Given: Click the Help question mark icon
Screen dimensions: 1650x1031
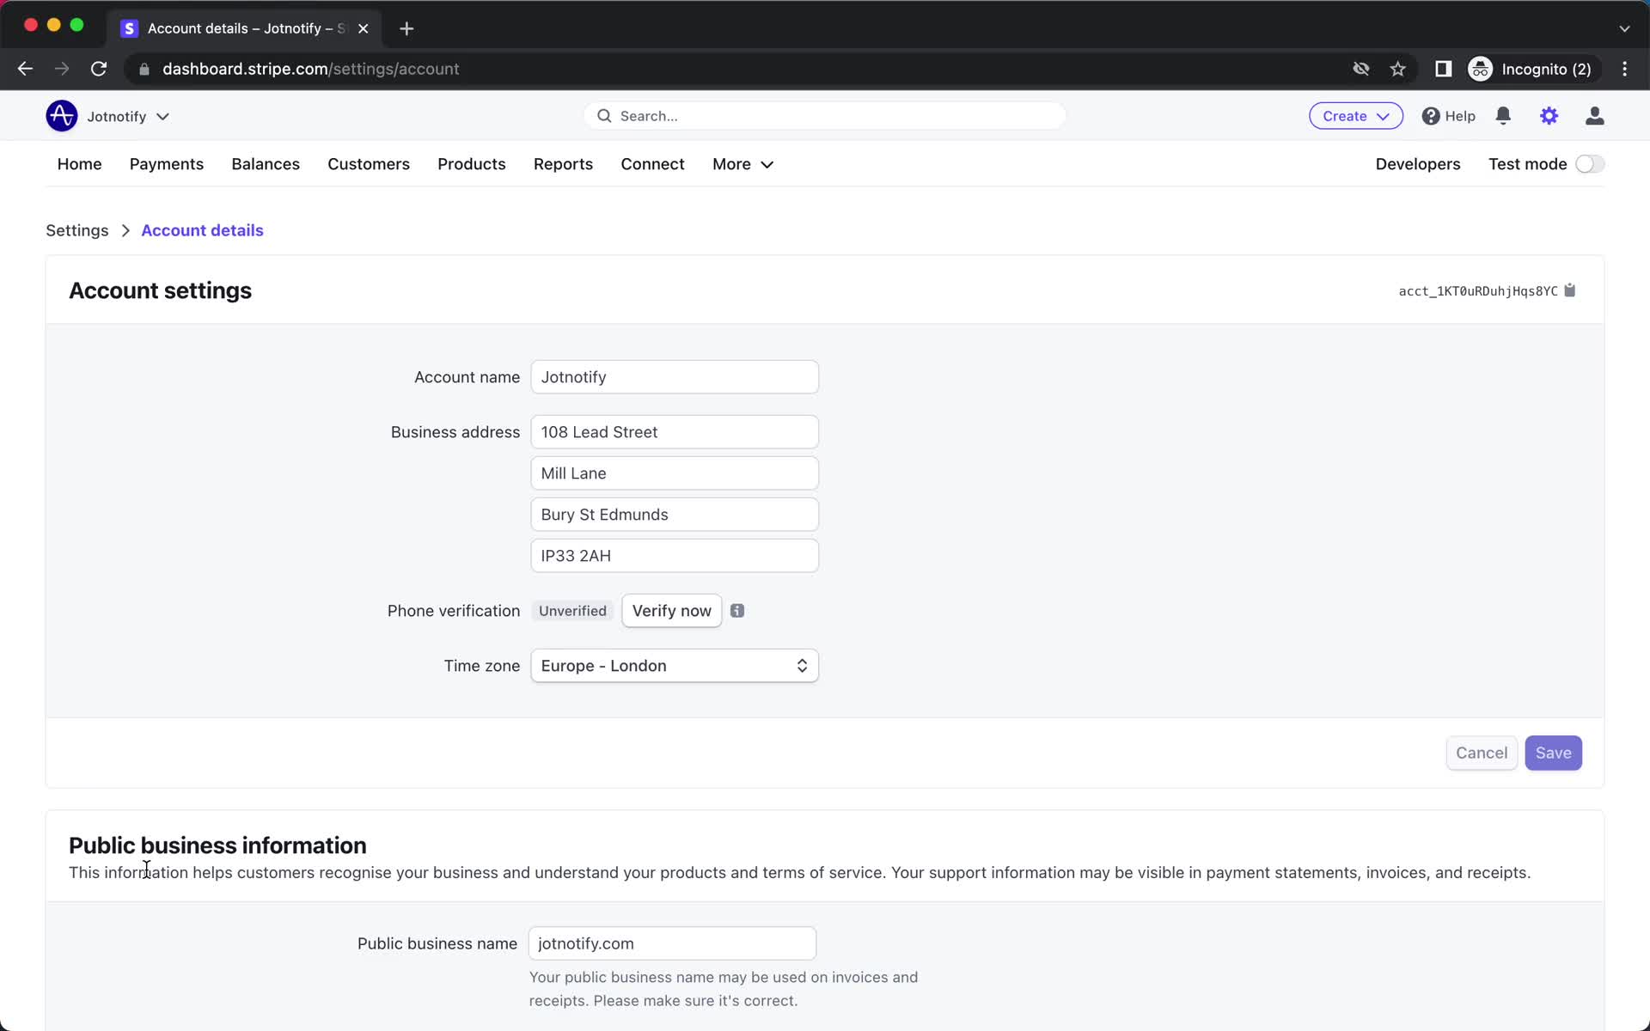Looking at the screenshot, I should pos(1431,116).
